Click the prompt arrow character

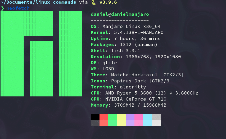[x=2, y=8]
